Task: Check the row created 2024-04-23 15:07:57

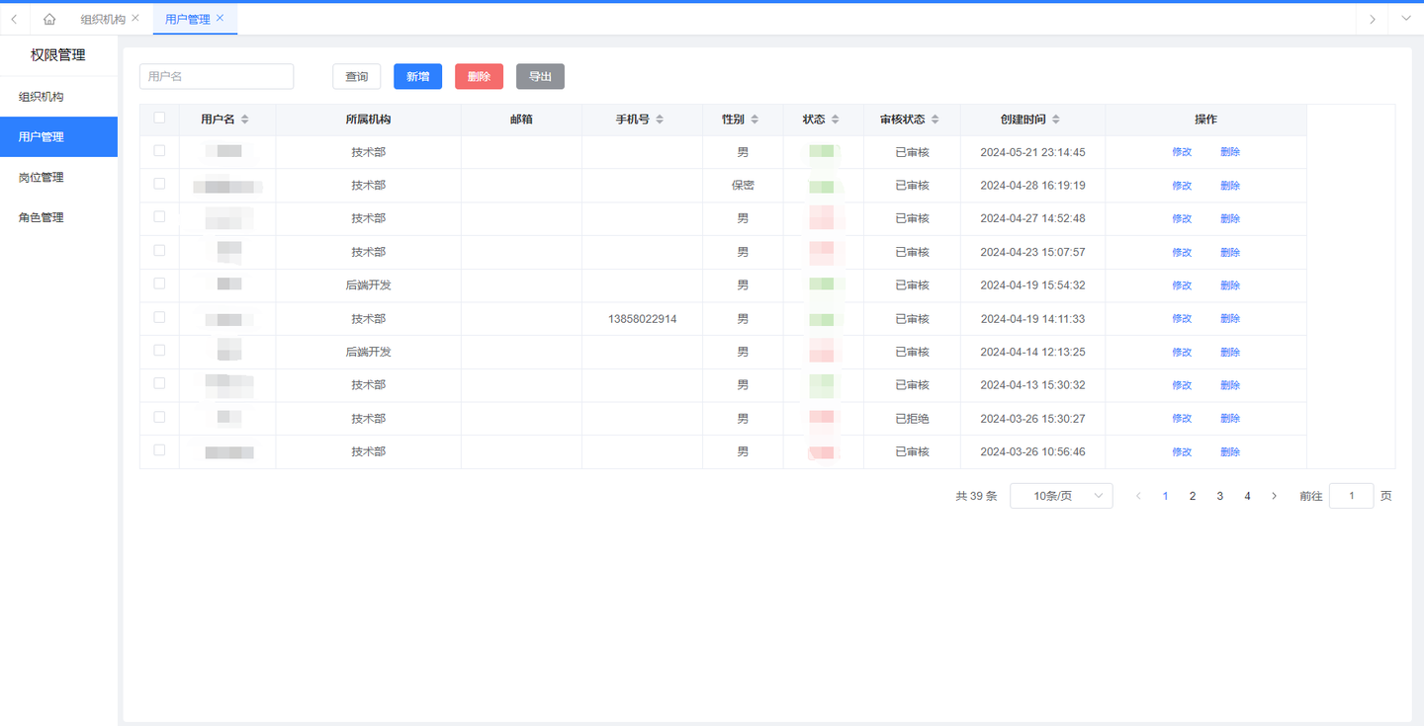Action: (159, 250)
